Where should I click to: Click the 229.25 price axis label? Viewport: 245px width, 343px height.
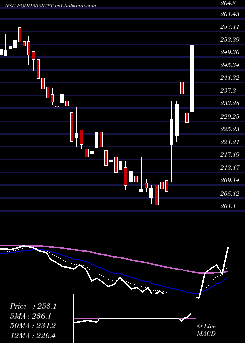click(230, 117)
